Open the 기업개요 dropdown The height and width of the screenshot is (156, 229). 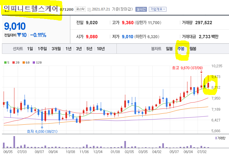point(158,9)
